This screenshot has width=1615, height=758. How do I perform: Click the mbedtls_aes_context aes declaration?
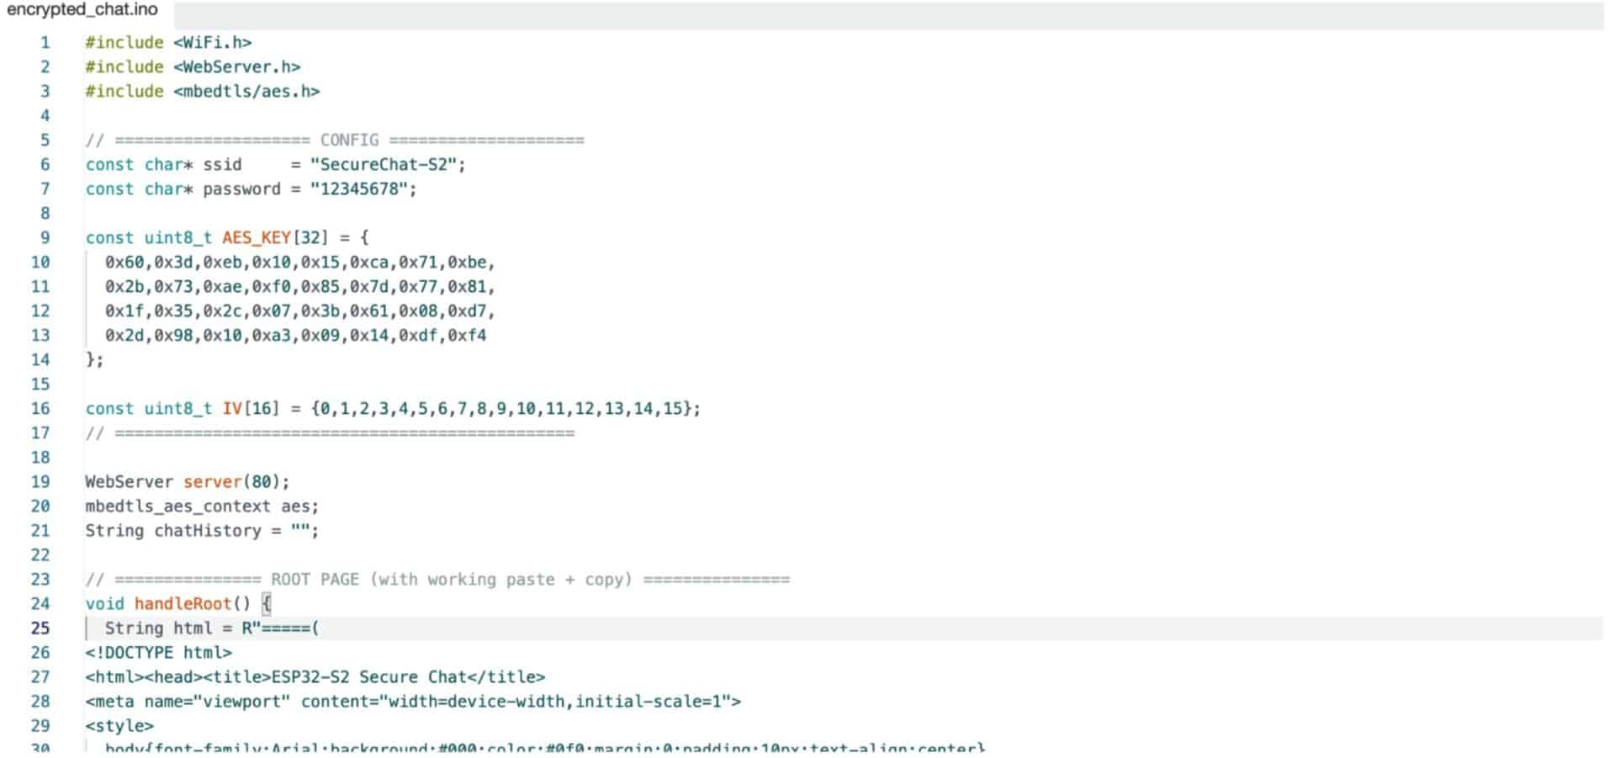(202, 506)
